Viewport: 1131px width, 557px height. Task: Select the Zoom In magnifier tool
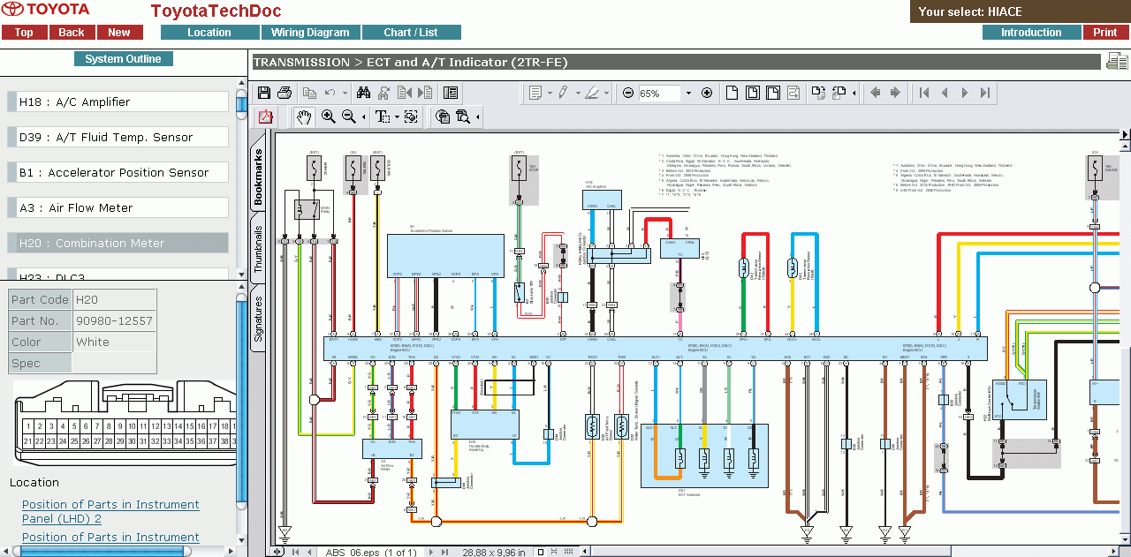328,117
